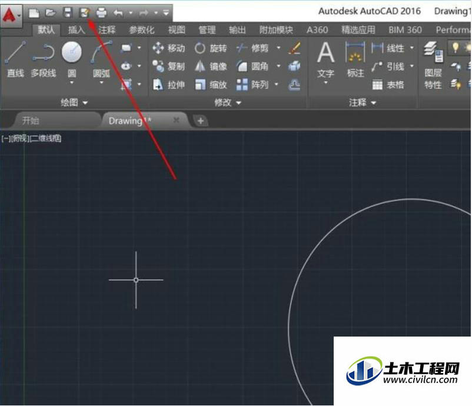Viewport: 472px width, 406px height.
Task: Click the 缩放 scale tool
Action: [211, 85]
